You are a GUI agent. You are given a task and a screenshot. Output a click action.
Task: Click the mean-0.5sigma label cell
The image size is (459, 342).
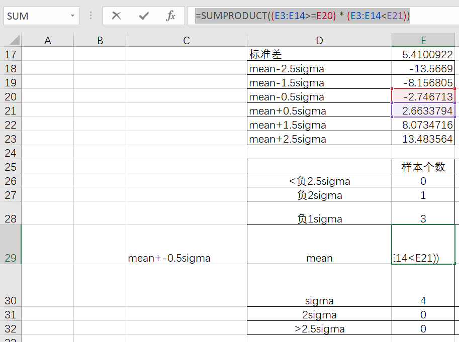[319, 96]
